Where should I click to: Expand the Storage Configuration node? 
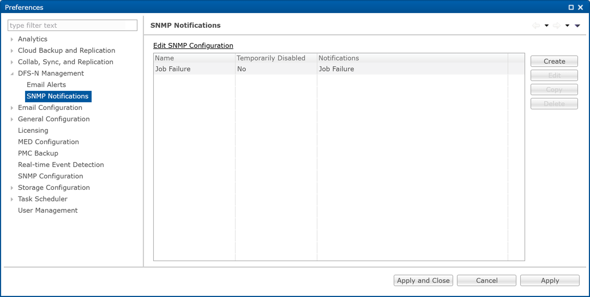click(13, 188)
